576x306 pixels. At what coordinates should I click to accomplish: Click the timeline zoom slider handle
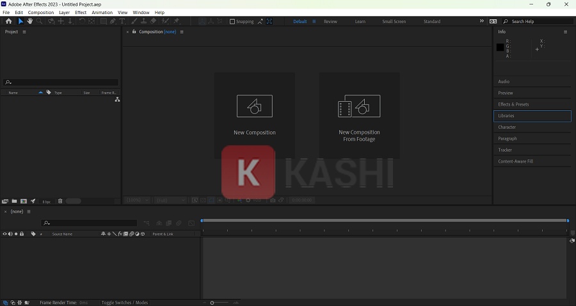coord(212,303)
